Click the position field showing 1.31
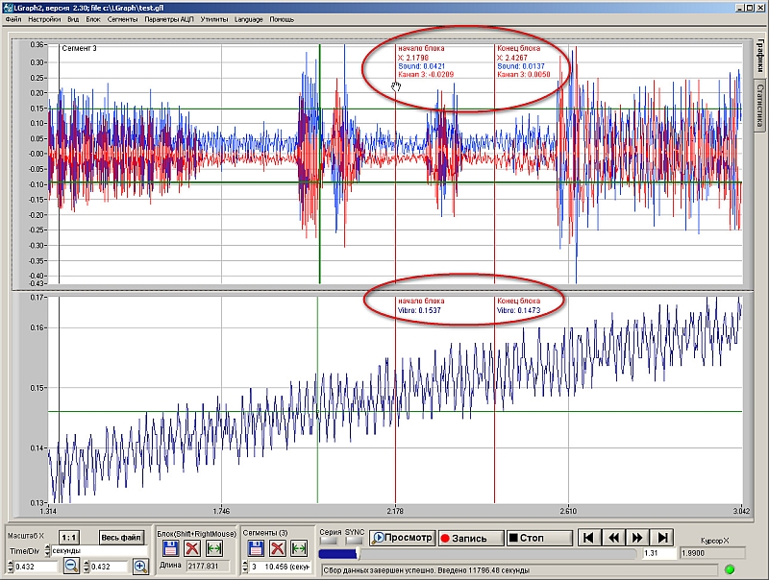 (659, 553)
